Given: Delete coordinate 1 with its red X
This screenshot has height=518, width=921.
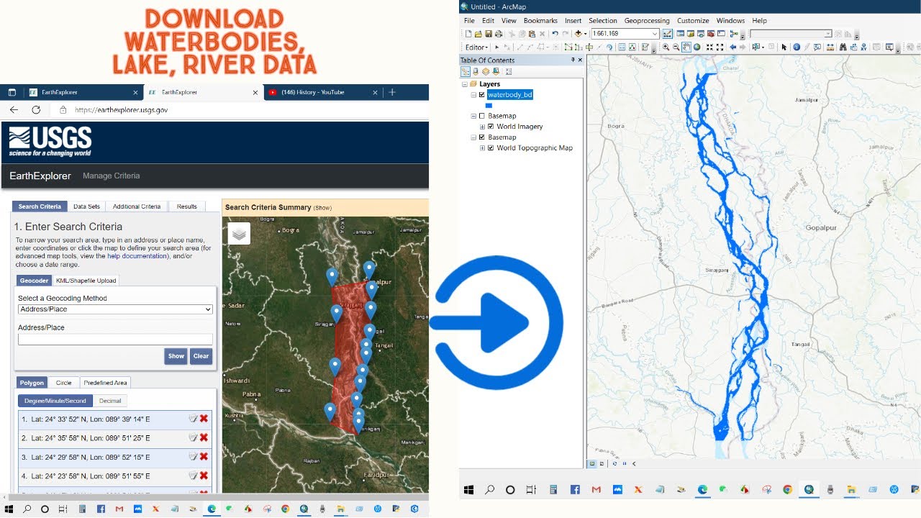Looking at the screenshot, I should click(x=204, y=419).
